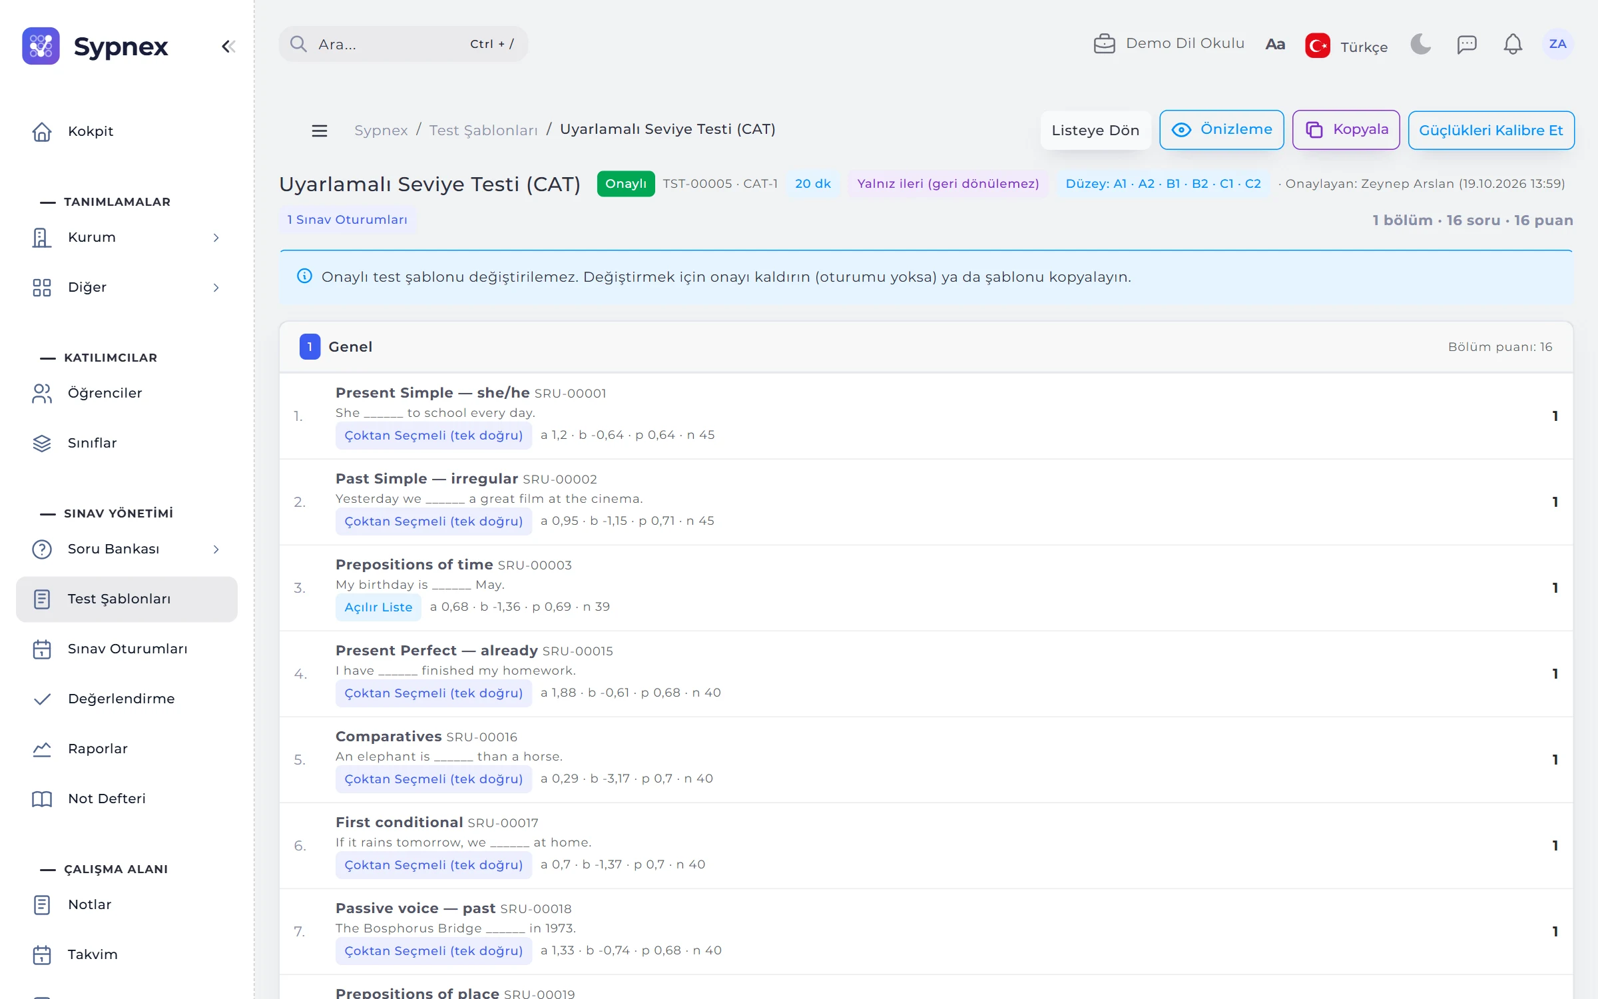
Task: Click the Onaylı status badge
Action: pos(626,183)
